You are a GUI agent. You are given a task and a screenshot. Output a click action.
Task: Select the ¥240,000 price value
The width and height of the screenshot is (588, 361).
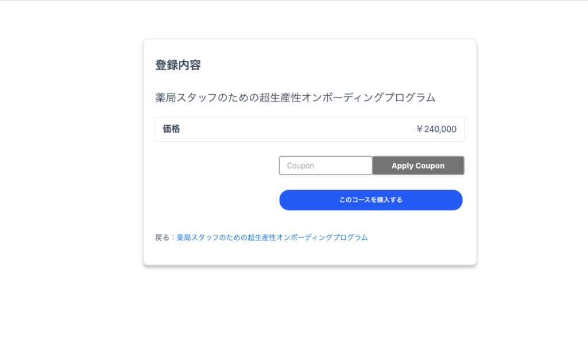(x=438, y=129)
